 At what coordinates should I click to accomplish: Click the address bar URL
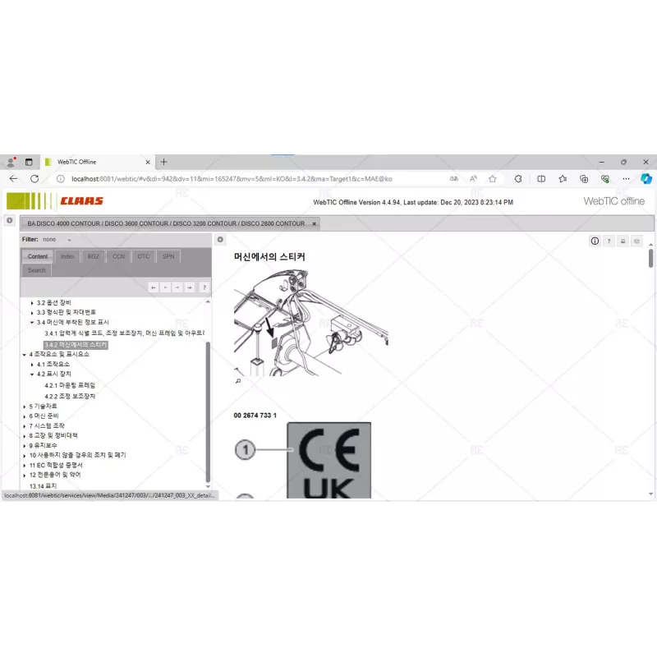[x=230, y=178]
